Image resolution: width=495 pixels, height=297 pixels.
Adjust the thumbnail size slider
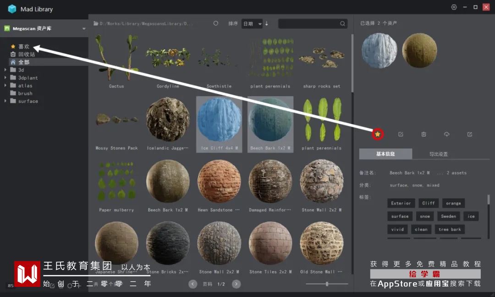pyautogui.click(x=327, y=284)
